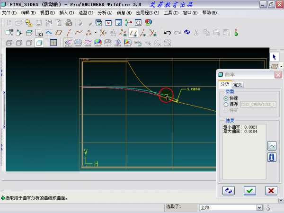Select hidden line display mode icon
The width and height of the screenshot is (284, 213).
click(x=19, y=43)
